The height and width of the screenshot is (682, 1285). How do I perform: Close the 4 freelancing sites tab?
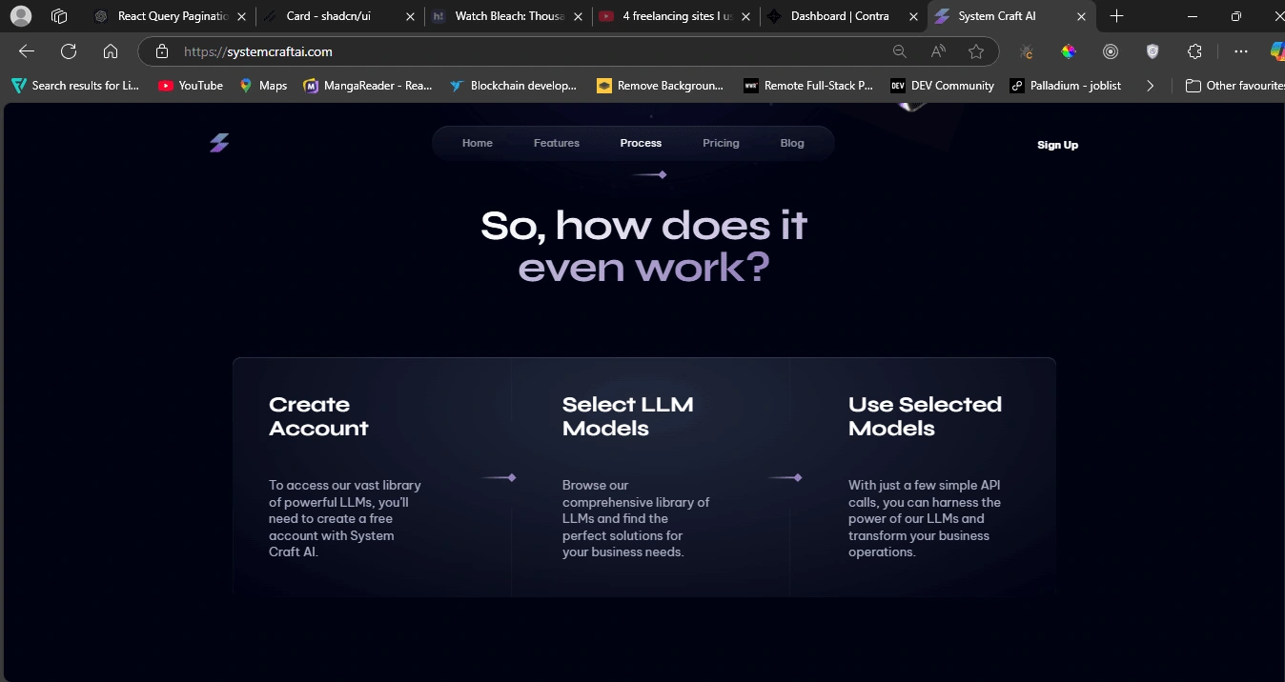pyautogui.click(x=745, y=16)
